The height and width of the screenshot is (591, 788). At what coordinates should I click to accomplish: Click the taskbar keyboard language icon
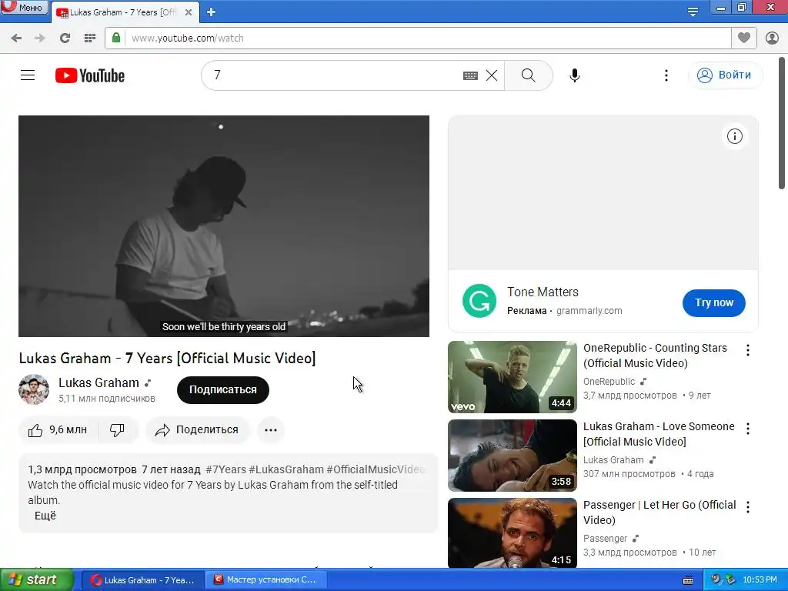click(x=688, y=580)
